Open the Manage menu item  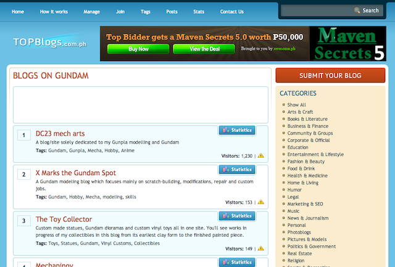[x=92, y=12]
